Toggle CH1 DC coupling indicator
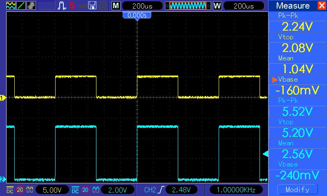The image size is (327, 196). [x=10, y=189]
